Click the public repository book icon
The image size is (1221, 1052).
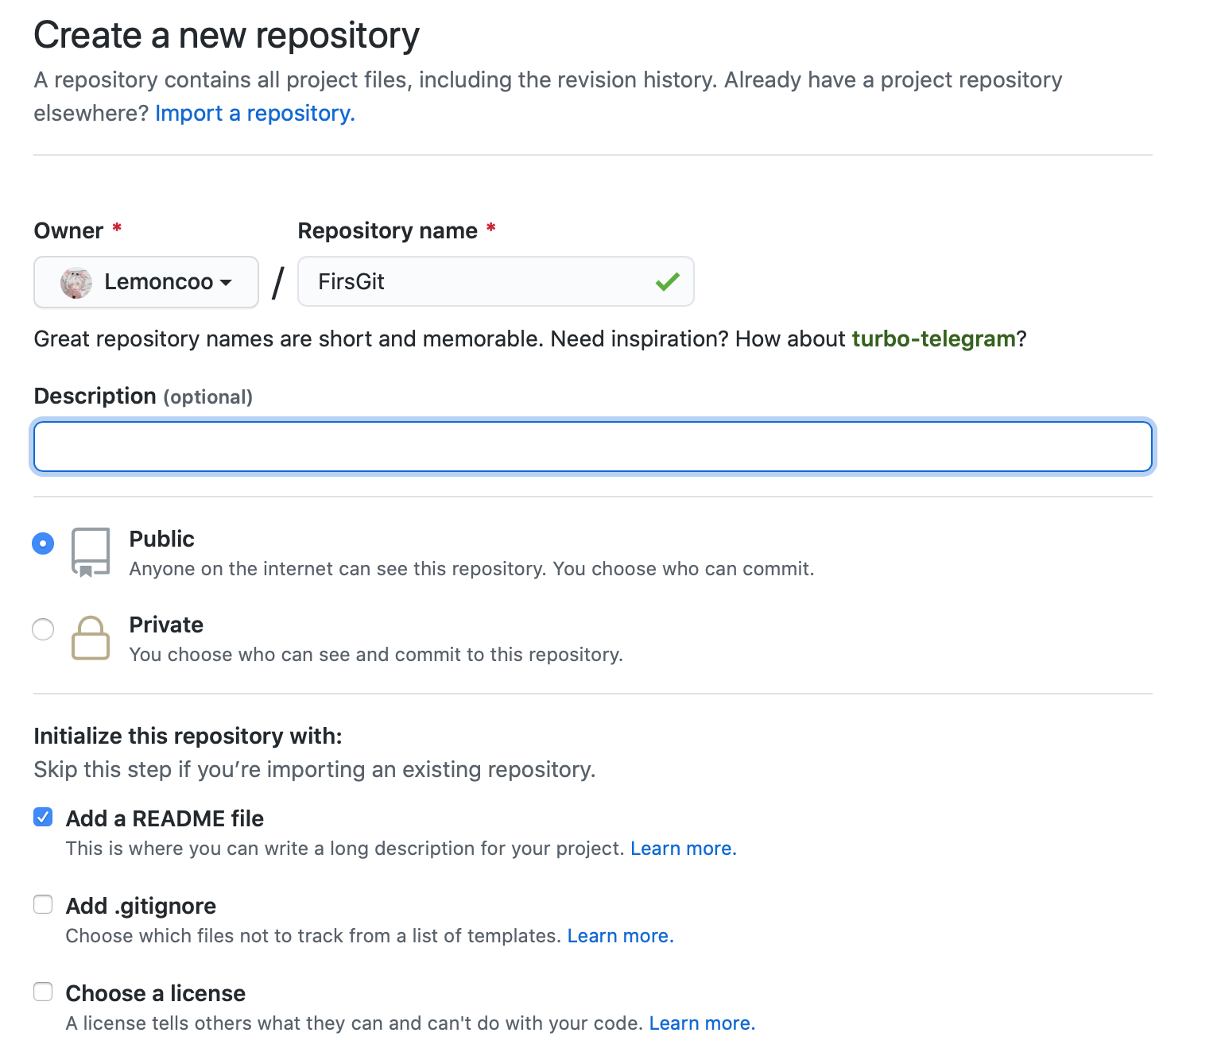91,551
